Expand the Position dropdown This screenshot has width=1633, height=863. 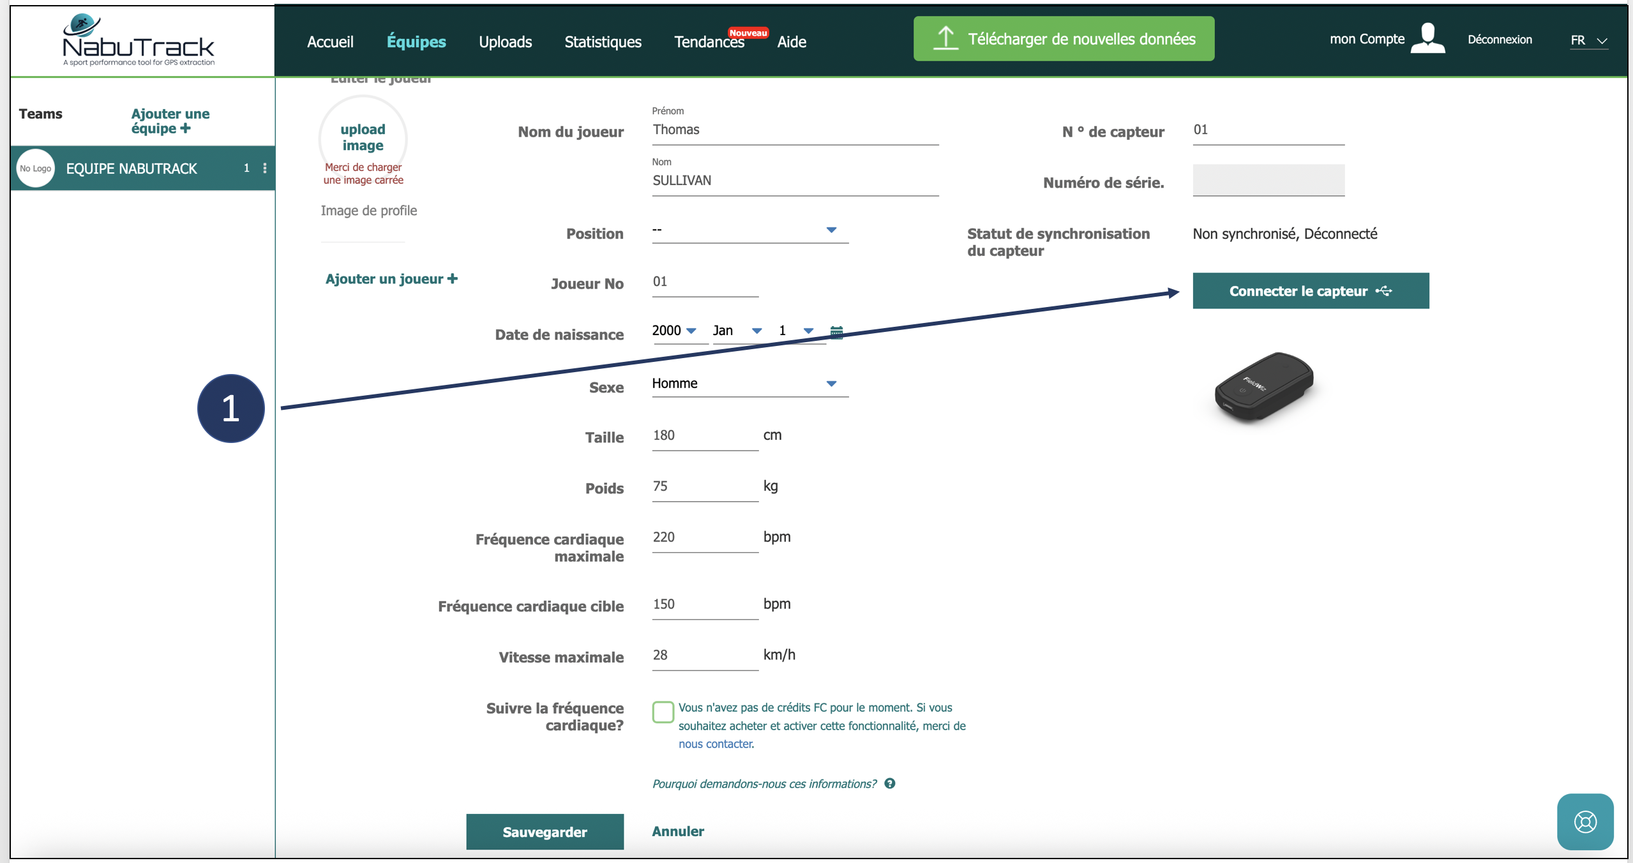(750, 230)
